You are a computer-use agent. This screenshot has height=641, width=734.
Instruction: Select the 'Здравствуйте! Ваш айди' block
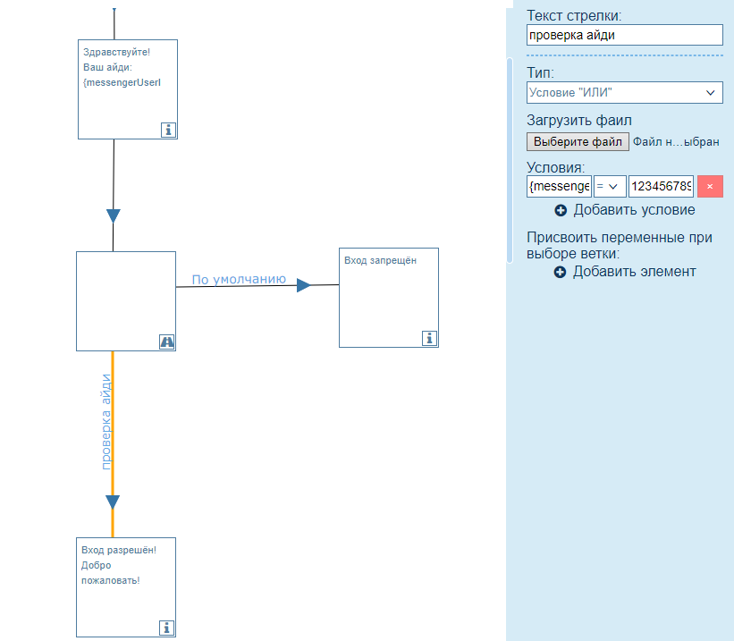click(x=127, y=89)
